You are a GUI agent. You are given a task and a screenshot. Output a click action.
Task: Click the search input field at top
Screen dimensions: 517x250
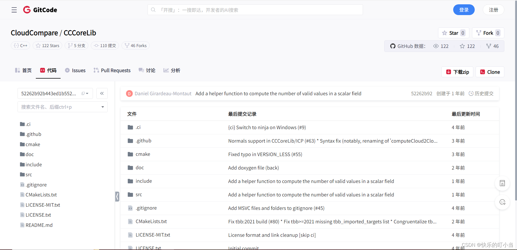[255, 10]
